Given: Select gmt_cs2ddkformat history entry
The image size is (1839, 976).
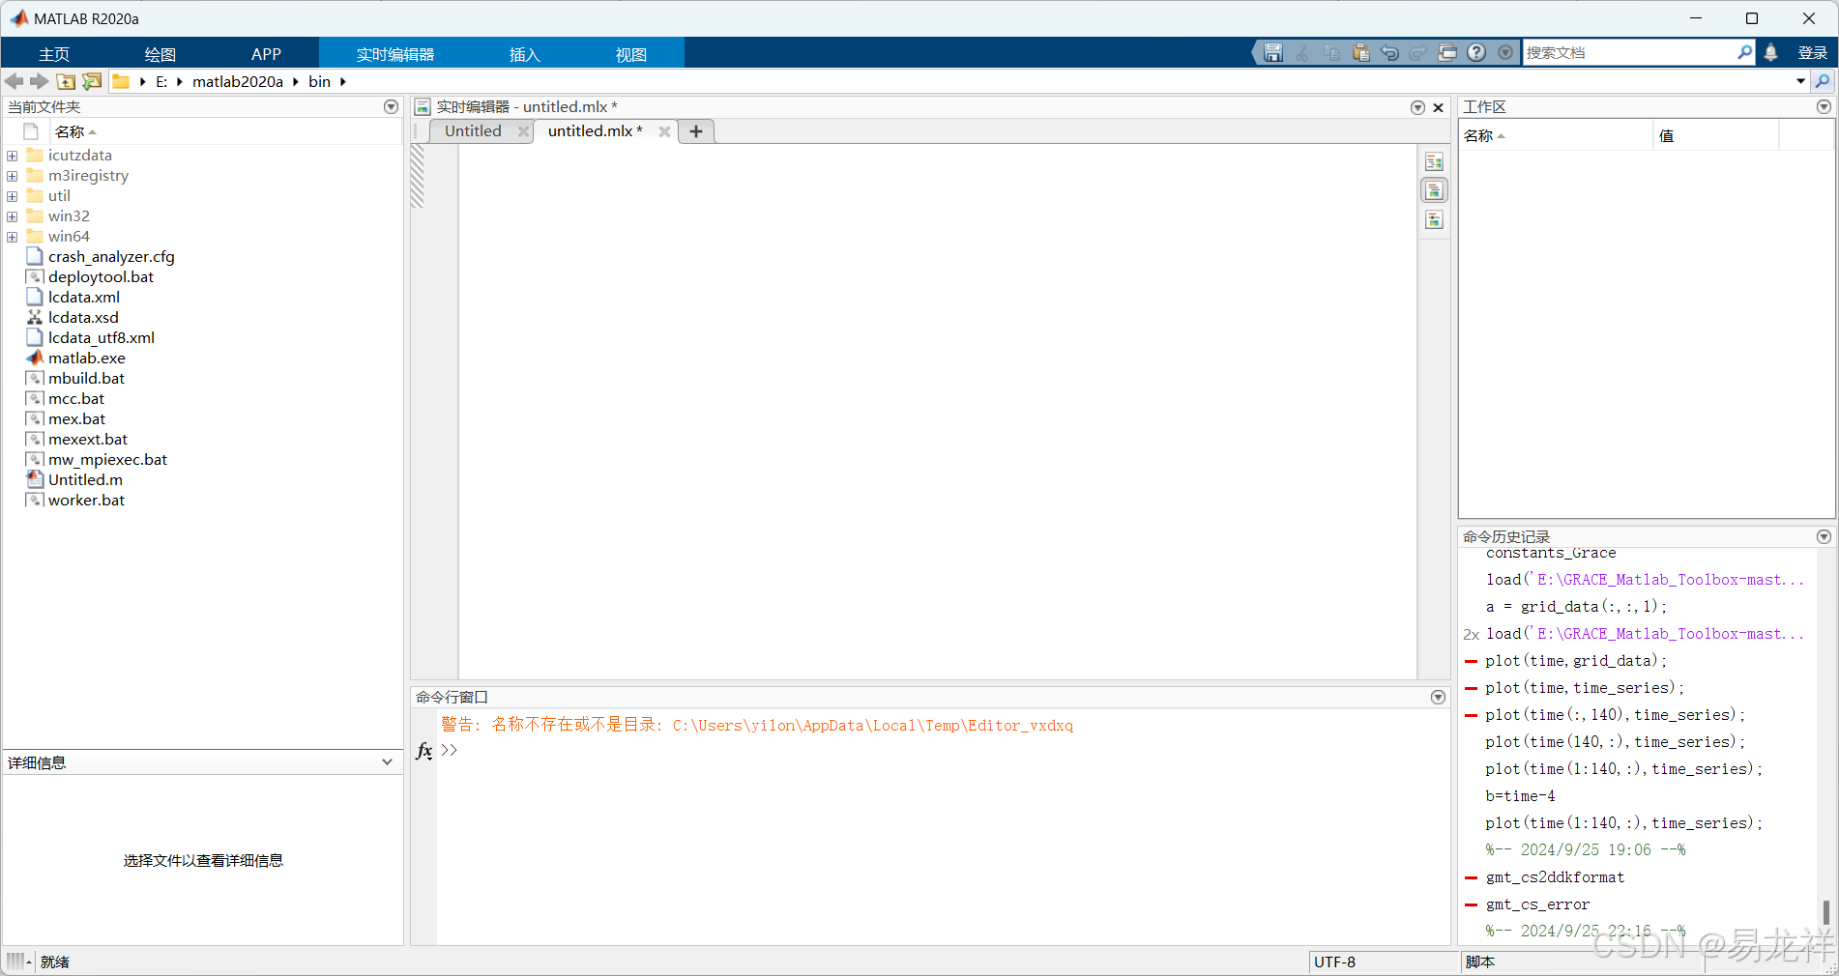Looking at the screenshot, I should coord(1555,877).
